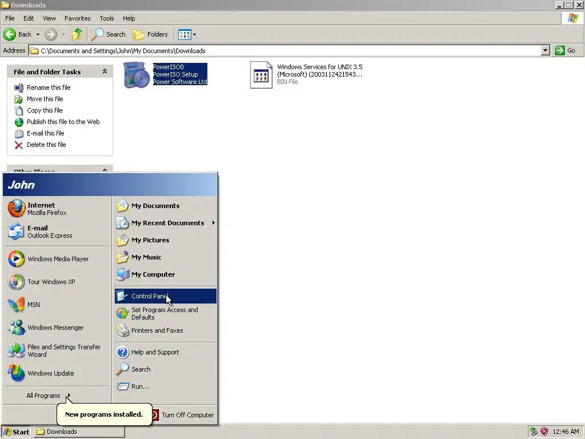Click the Start button
The width and height of the screenshot is (585, 439).
click(x=16, y=432)
